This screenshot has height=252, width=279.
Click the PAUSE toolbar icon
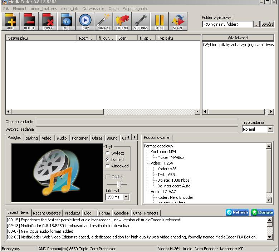click(160, 21)
